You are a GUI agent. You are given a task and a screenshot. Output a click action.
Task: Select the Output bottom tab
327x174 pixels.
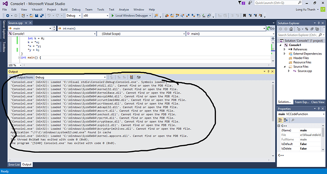click(27, 165)
